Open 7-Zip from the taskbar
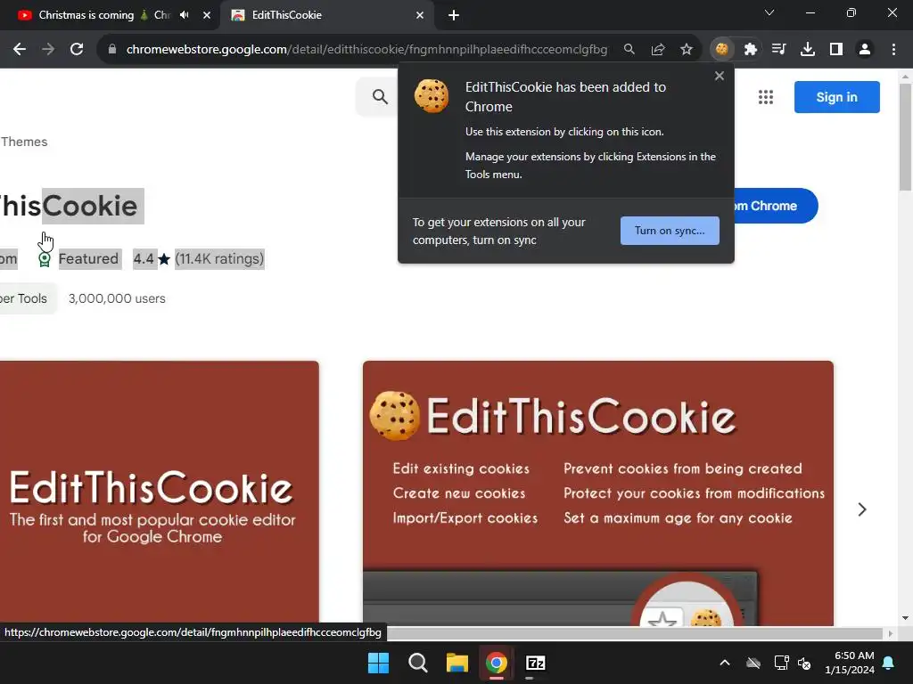This screenshot has width=913, height=684. (536, 663)
